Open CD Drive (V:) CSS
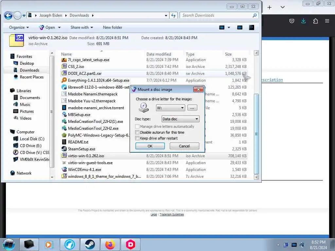 point(34,152)
